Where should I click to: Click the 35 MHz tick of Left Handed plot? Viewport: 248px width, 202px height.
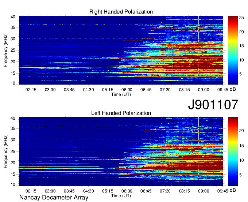(13, 128)
